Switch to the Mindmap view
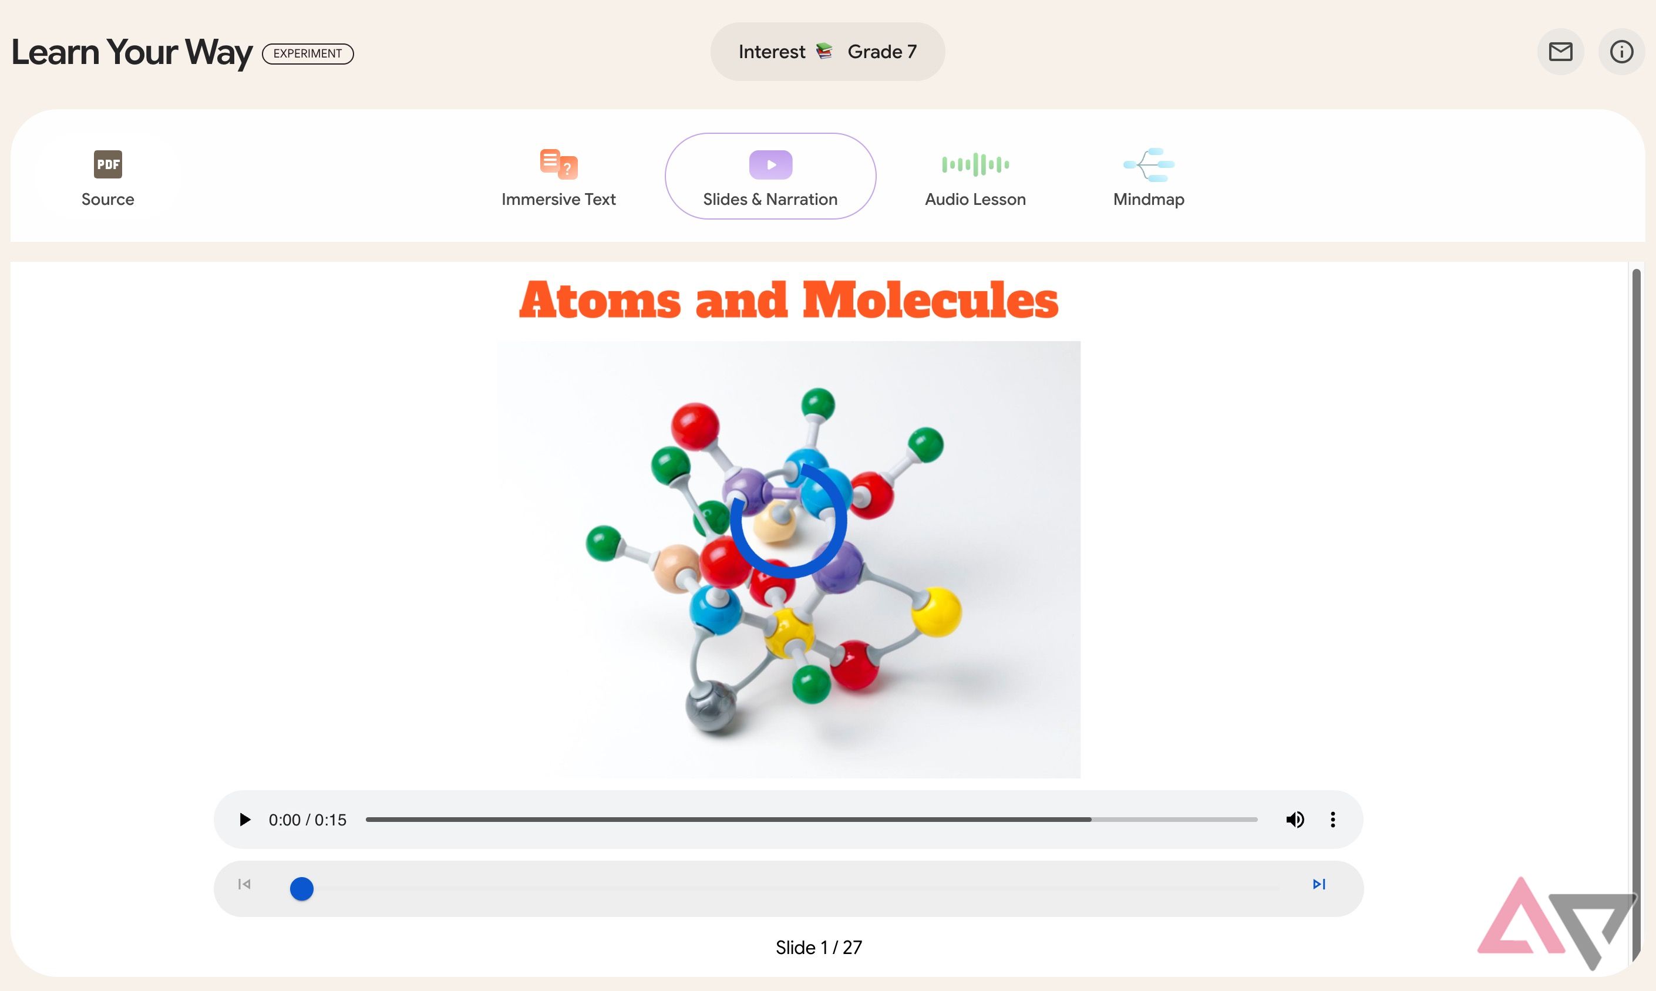The width and height of the screenshot is (1656, 991). coord(1149,177)
